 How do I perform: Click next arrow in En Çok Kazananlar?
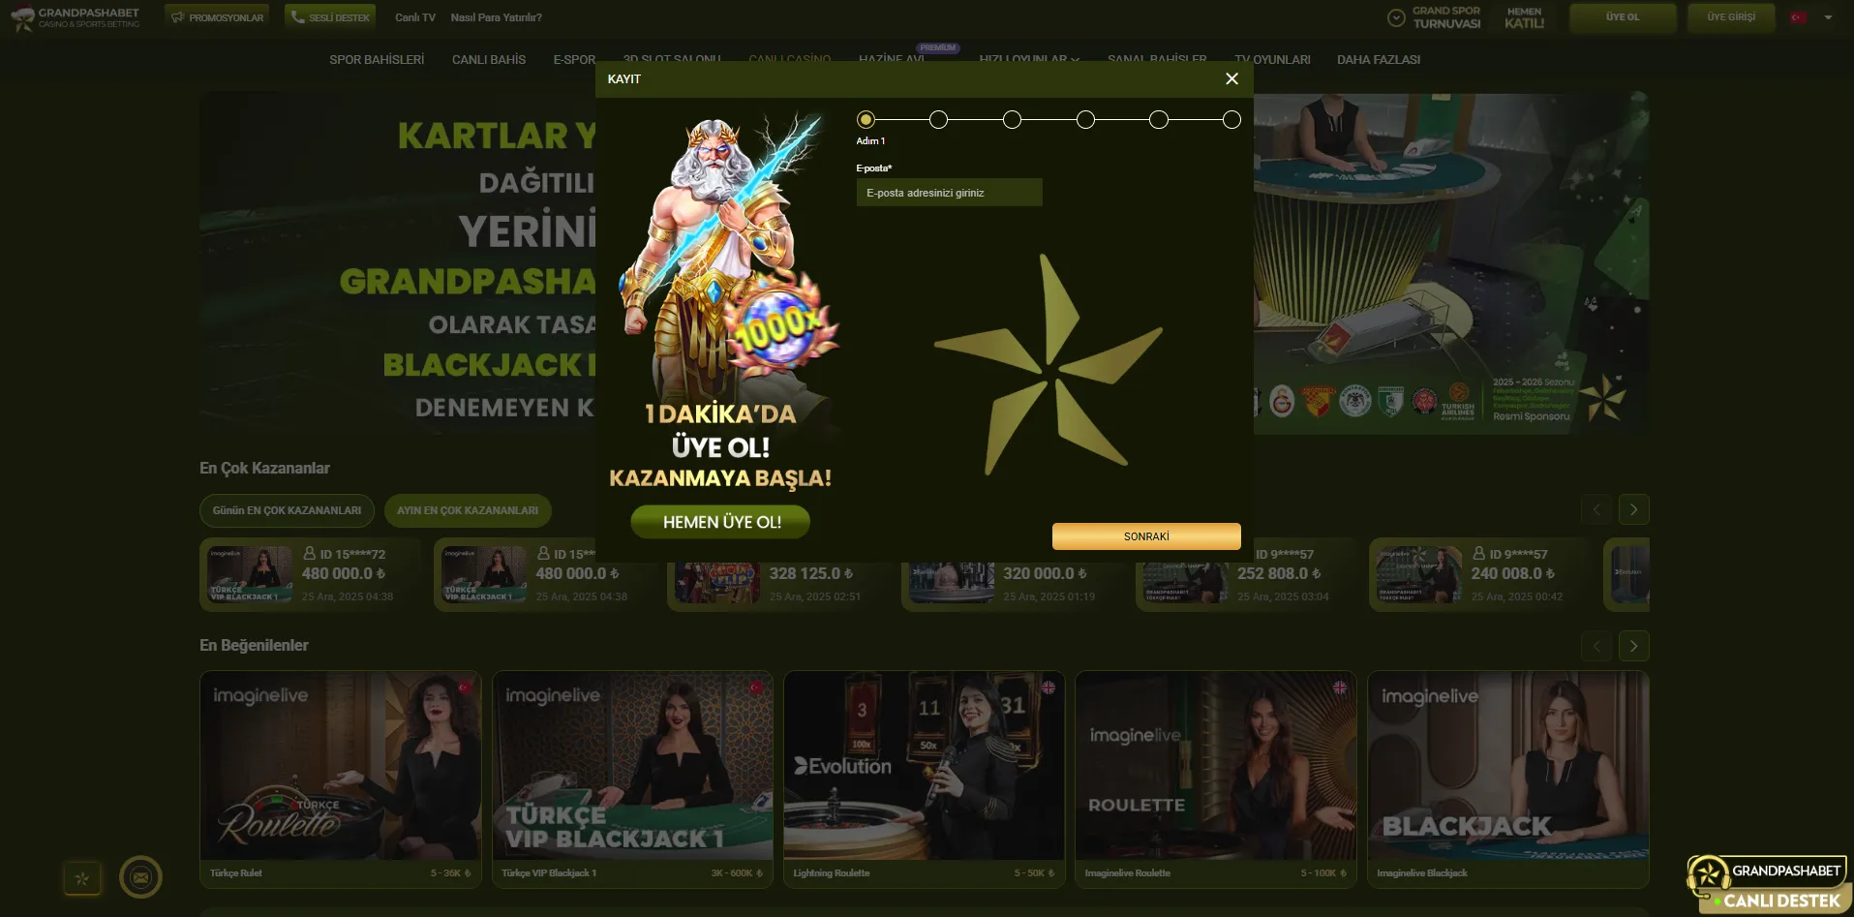tap(1633, 509)
